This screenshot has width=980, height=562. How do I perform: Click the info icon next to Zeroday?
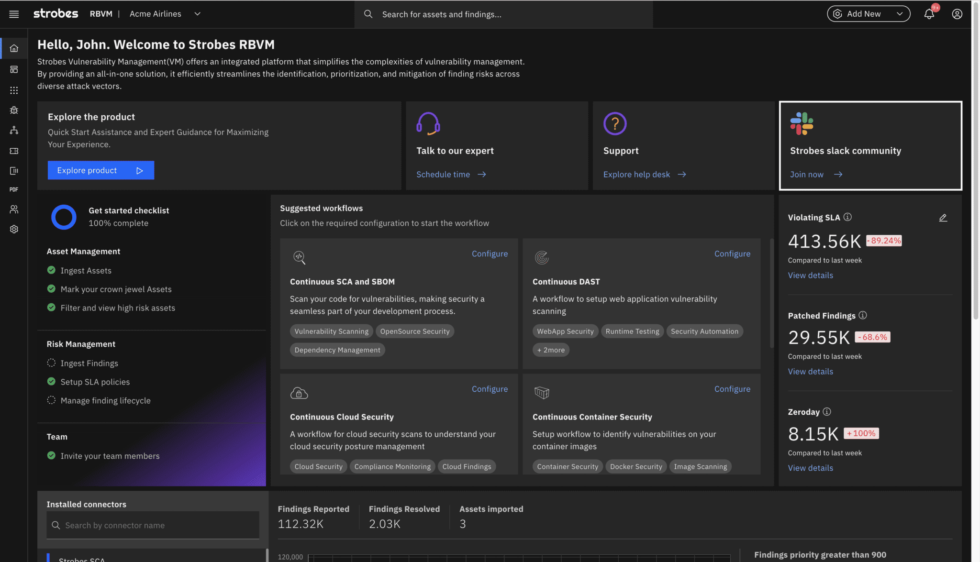827,412
